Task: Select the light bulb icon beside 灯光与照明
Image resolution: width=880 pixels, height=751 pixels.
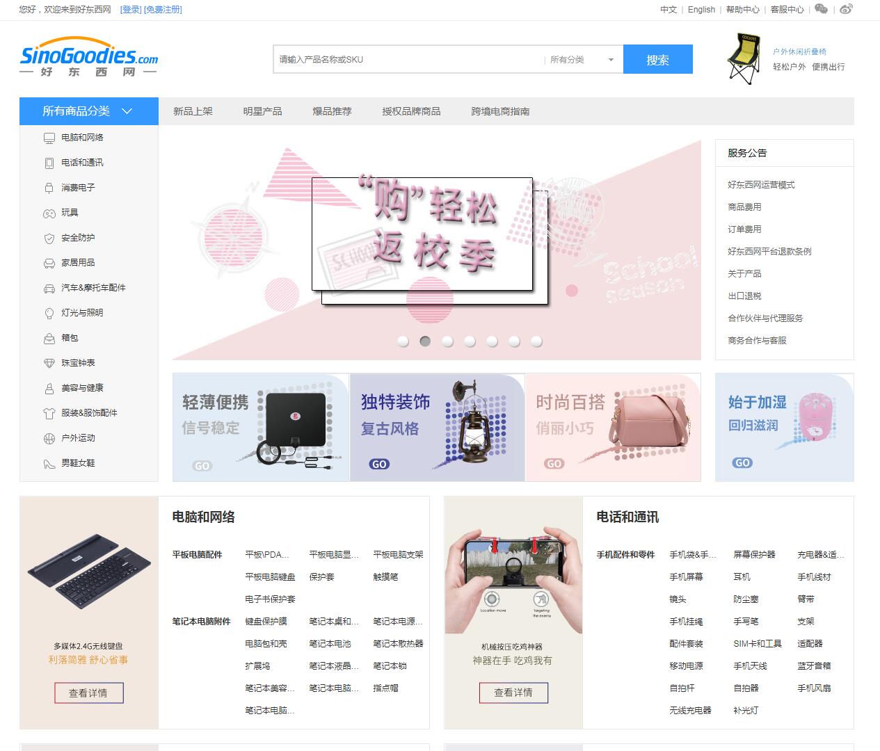Action: 49,313
